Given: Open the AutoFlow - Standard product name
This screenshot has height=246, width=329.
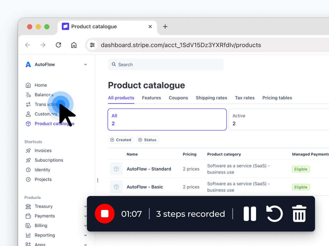Looking at the screenshot, I should tap(149, 169).
